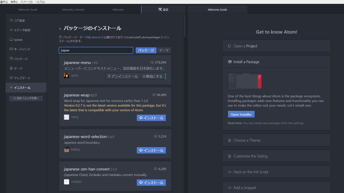
Task: Click author name syon
Action: [74, 75]
